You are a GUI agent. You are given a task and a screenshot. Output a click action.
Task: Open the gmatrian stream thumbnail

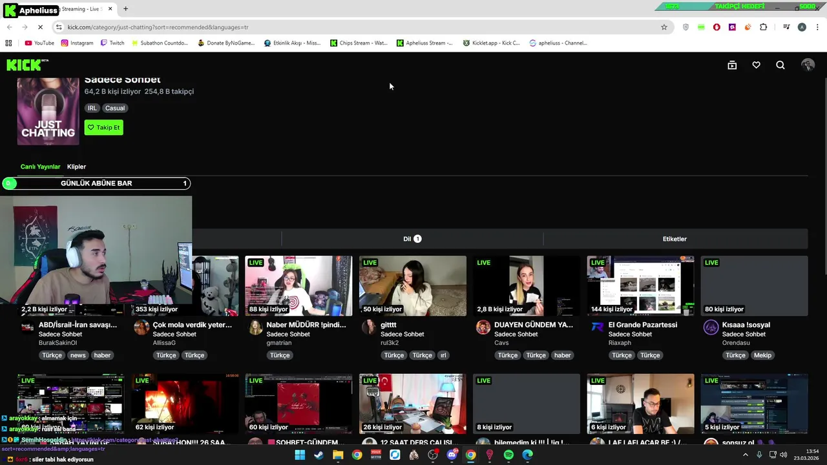tap(298, 286)
